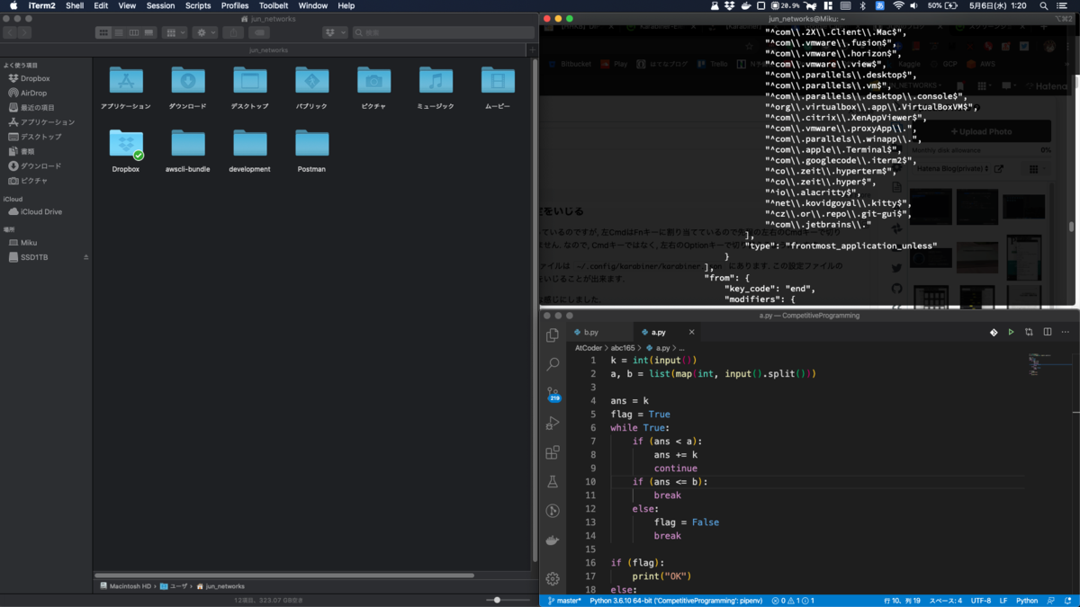Screen dimensions: 1080x607
Task: Split the VS Code editor to the right
Action: pyautogui.click(x=1047, y=332)
